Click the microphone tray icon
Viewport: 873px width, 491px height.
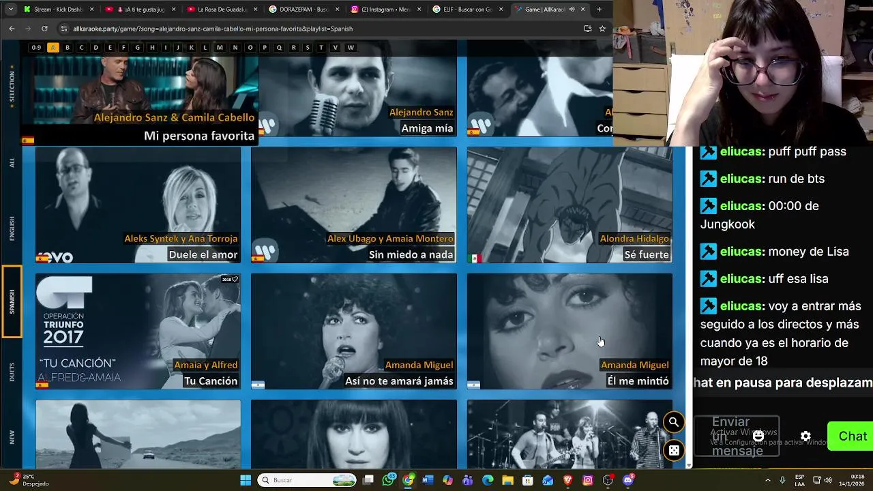tap(782, 480)
